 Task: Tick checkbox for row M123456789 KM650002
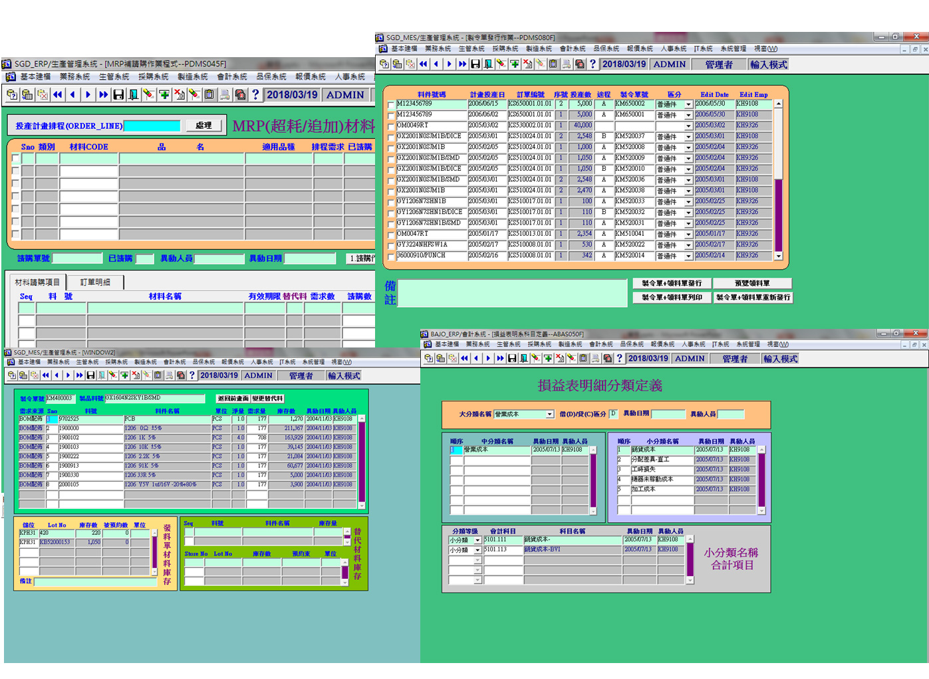pyautogui.click(x=391, y=105)
